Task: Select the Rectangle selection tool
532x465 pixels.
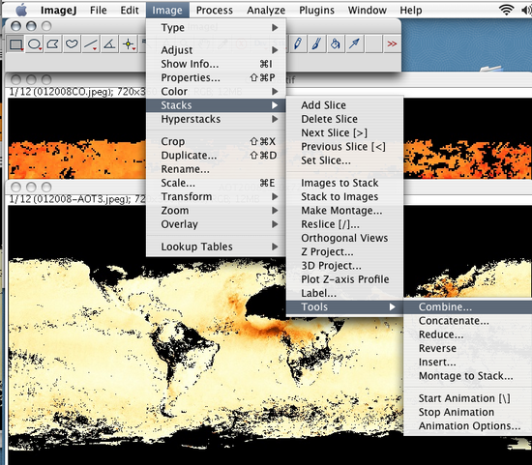Action: pos(15,44)
